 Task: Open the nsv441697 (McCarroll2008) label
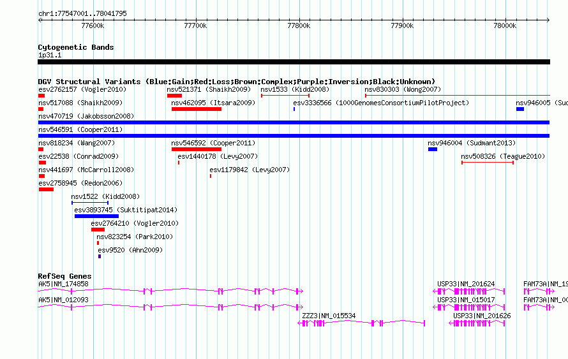pos(86,170)
